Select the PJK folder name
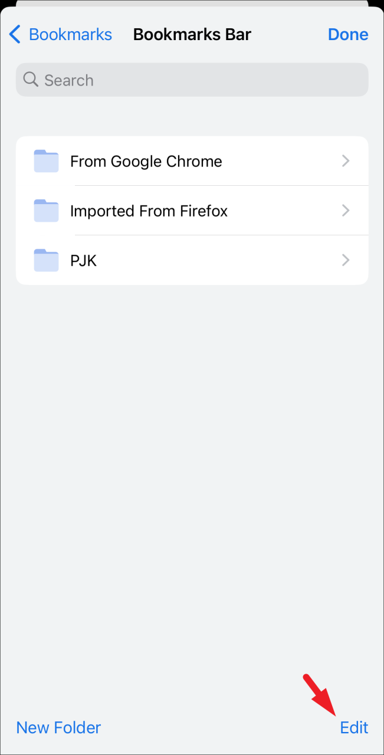Screen dimensions: 384x755 pos(83,260)
